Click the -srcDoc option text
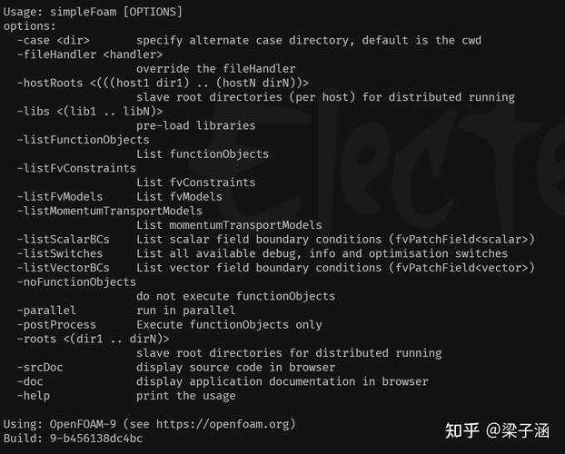 pyautogui.click(x=40, y=367)
